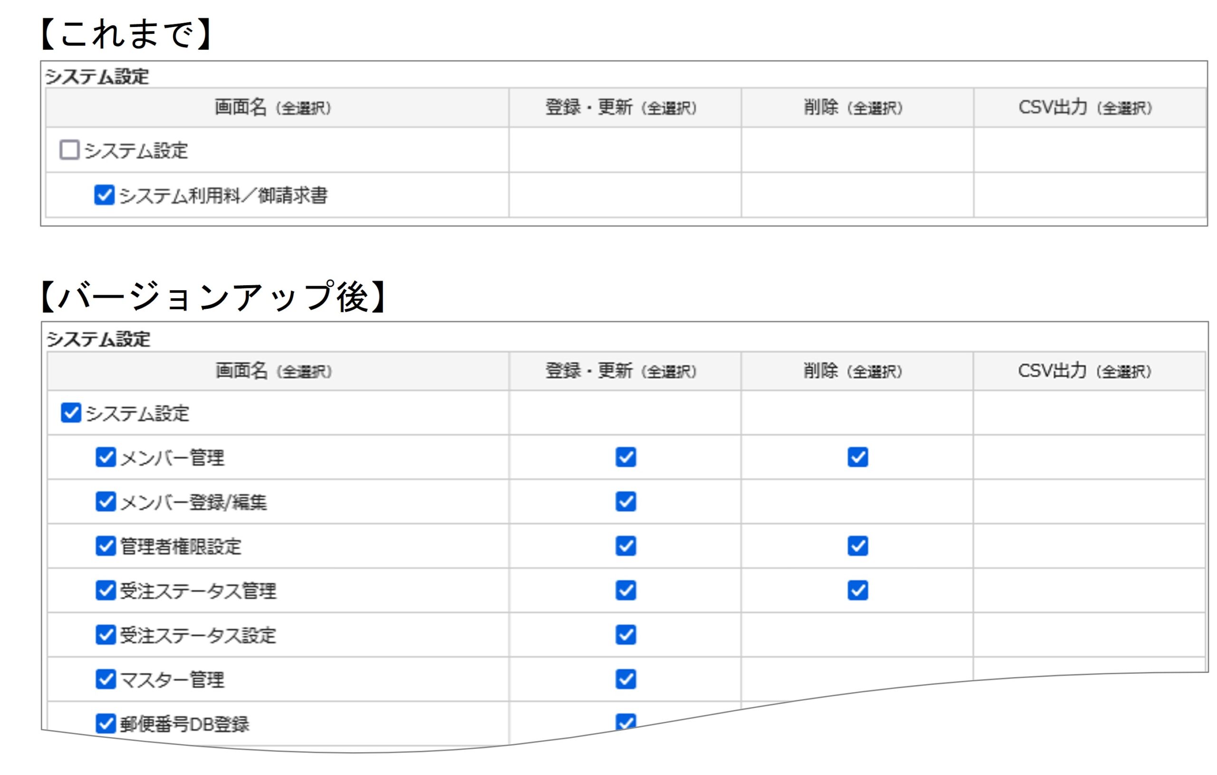Uncheck システム設定 checkbox in lower table

(71, 412)
